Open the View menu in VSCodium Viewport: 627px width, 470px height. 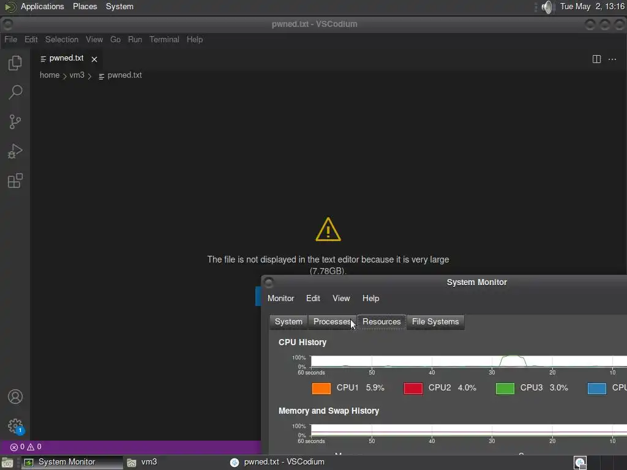coord(94,40)
